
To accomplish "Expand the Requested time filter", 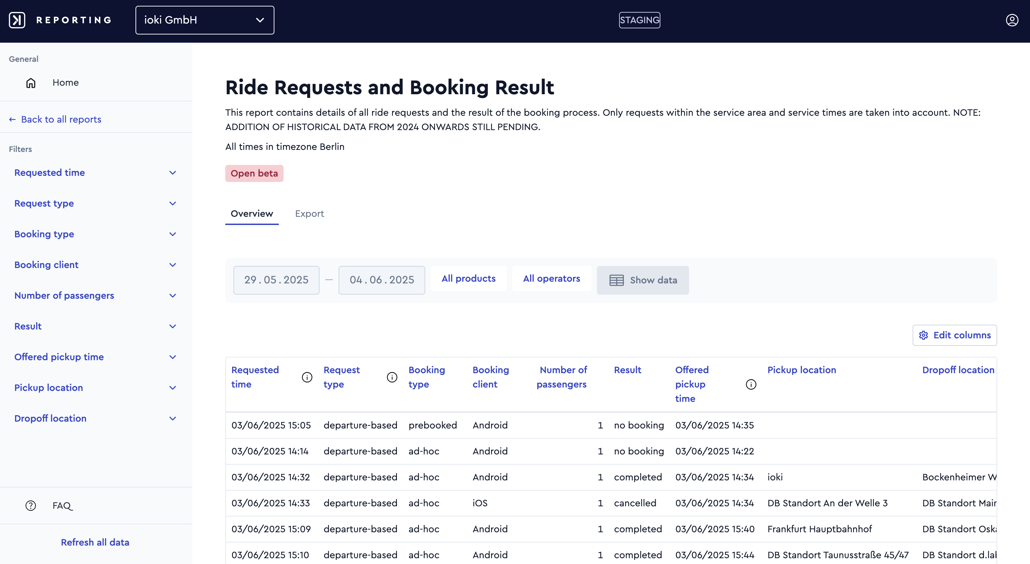I will pos(96,173).
